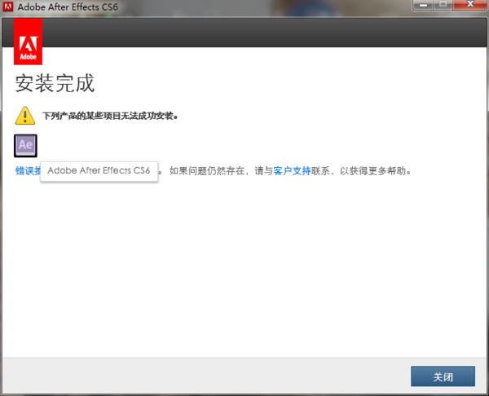Close the window using the title bar X
The image size is (489, 396).
[x=470, y=5]
